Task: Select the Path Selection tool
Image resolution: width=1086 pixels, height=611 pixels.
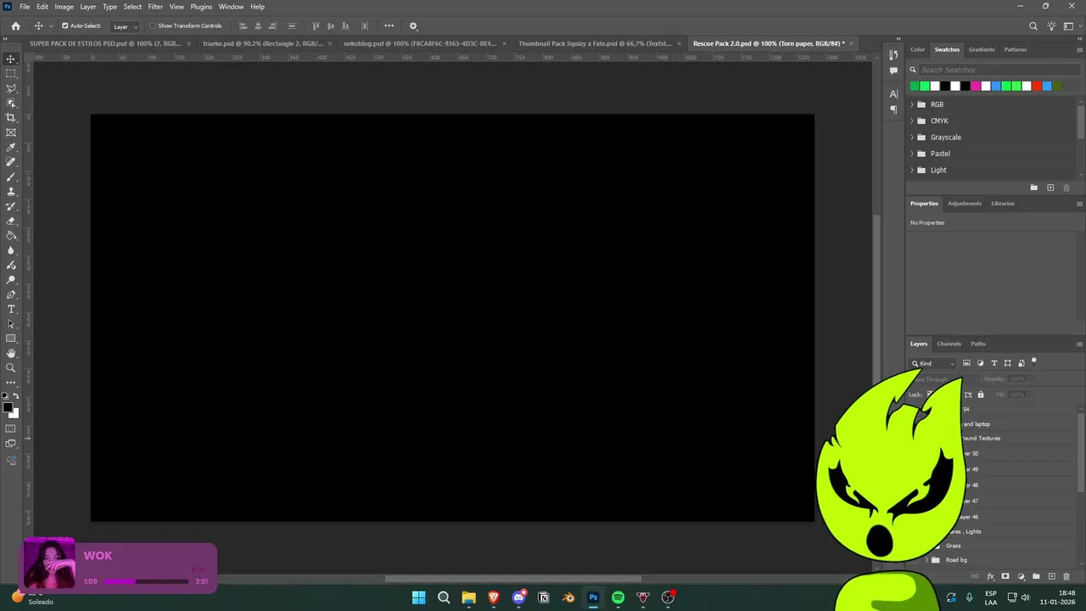Action: (11, 323)
